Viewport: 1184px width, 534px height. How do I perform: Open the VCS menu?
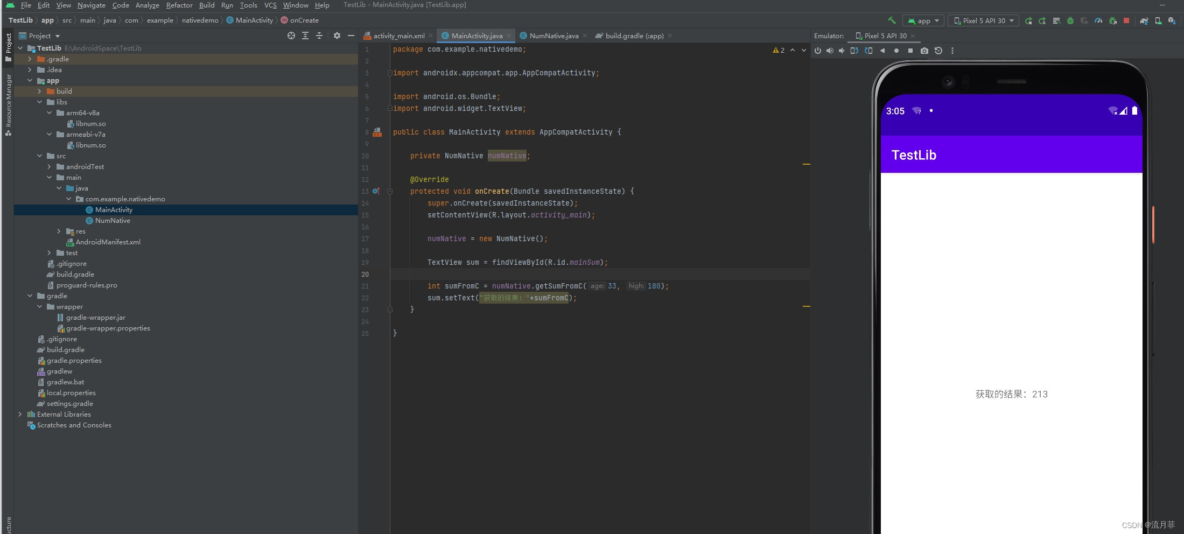pos(270,5)
